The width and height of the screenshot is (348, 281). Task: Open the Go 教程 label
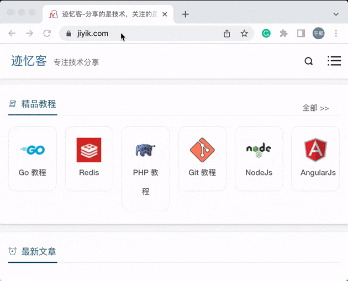click(x=33, y=172)
